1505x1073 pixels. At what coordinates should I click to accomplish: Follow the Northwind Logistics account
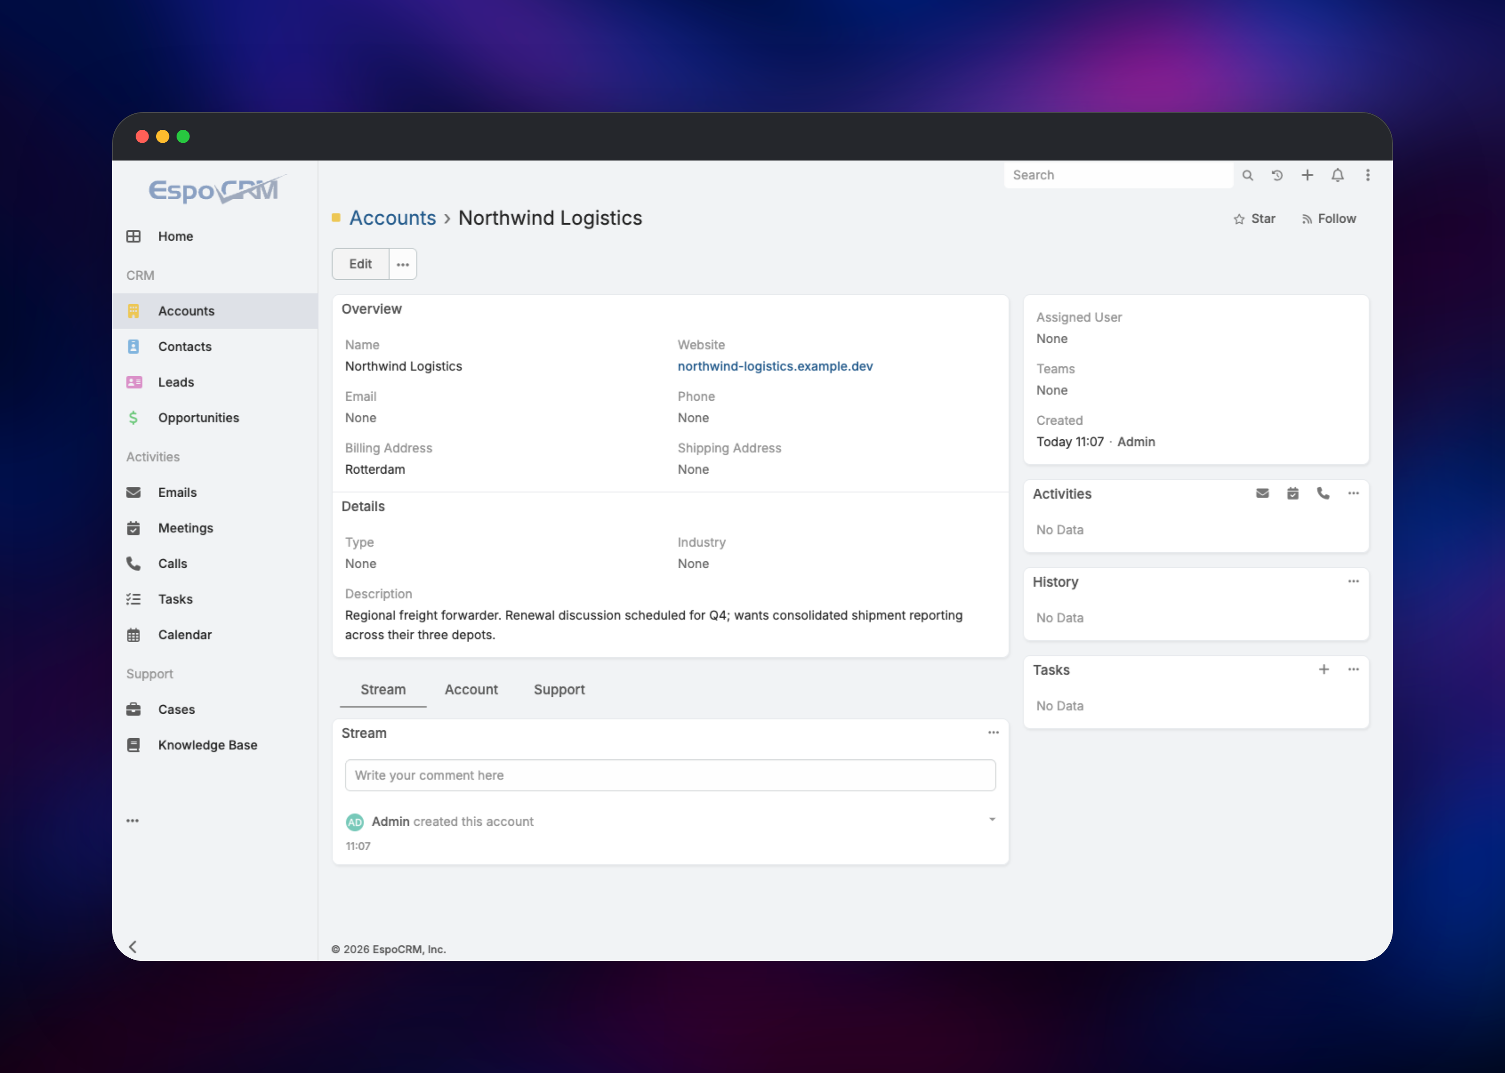1328,219
